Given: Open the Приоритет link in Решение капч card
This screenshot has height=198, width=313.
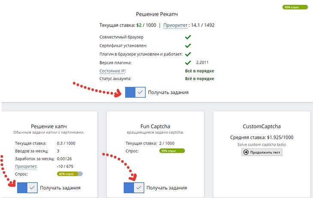Looking at the screenshot, I should pyautogui.click(x=26, y=166).
